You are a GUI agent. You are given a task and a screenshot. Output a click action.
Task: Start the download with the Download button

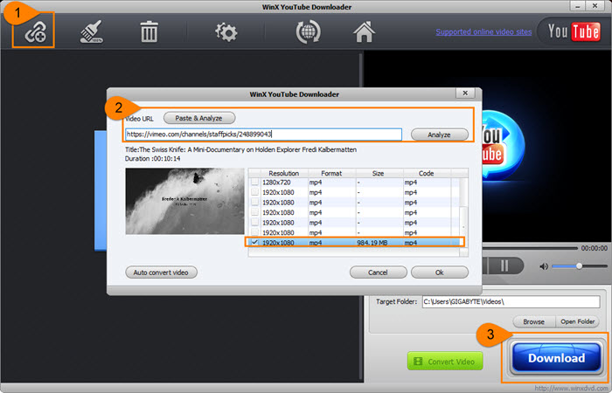tap(556, 357)
